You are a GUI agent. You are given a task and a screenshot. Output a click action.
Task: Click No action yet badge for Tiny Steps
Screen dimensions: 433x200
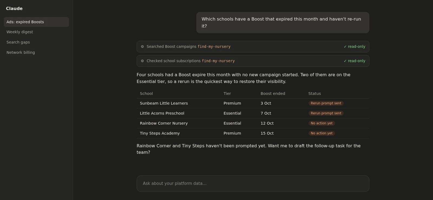tap(322, 133)
